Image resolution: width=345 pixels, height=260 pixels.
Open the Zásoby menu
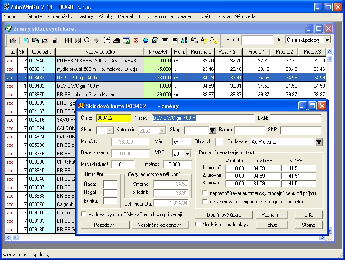[x=105, y=16]
